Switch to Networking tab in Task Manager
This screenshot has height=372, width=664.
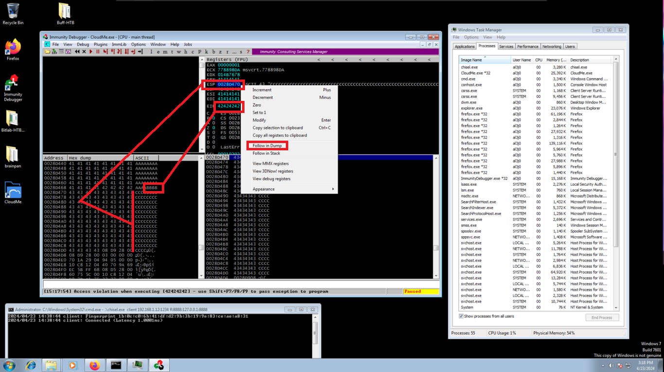552,47
